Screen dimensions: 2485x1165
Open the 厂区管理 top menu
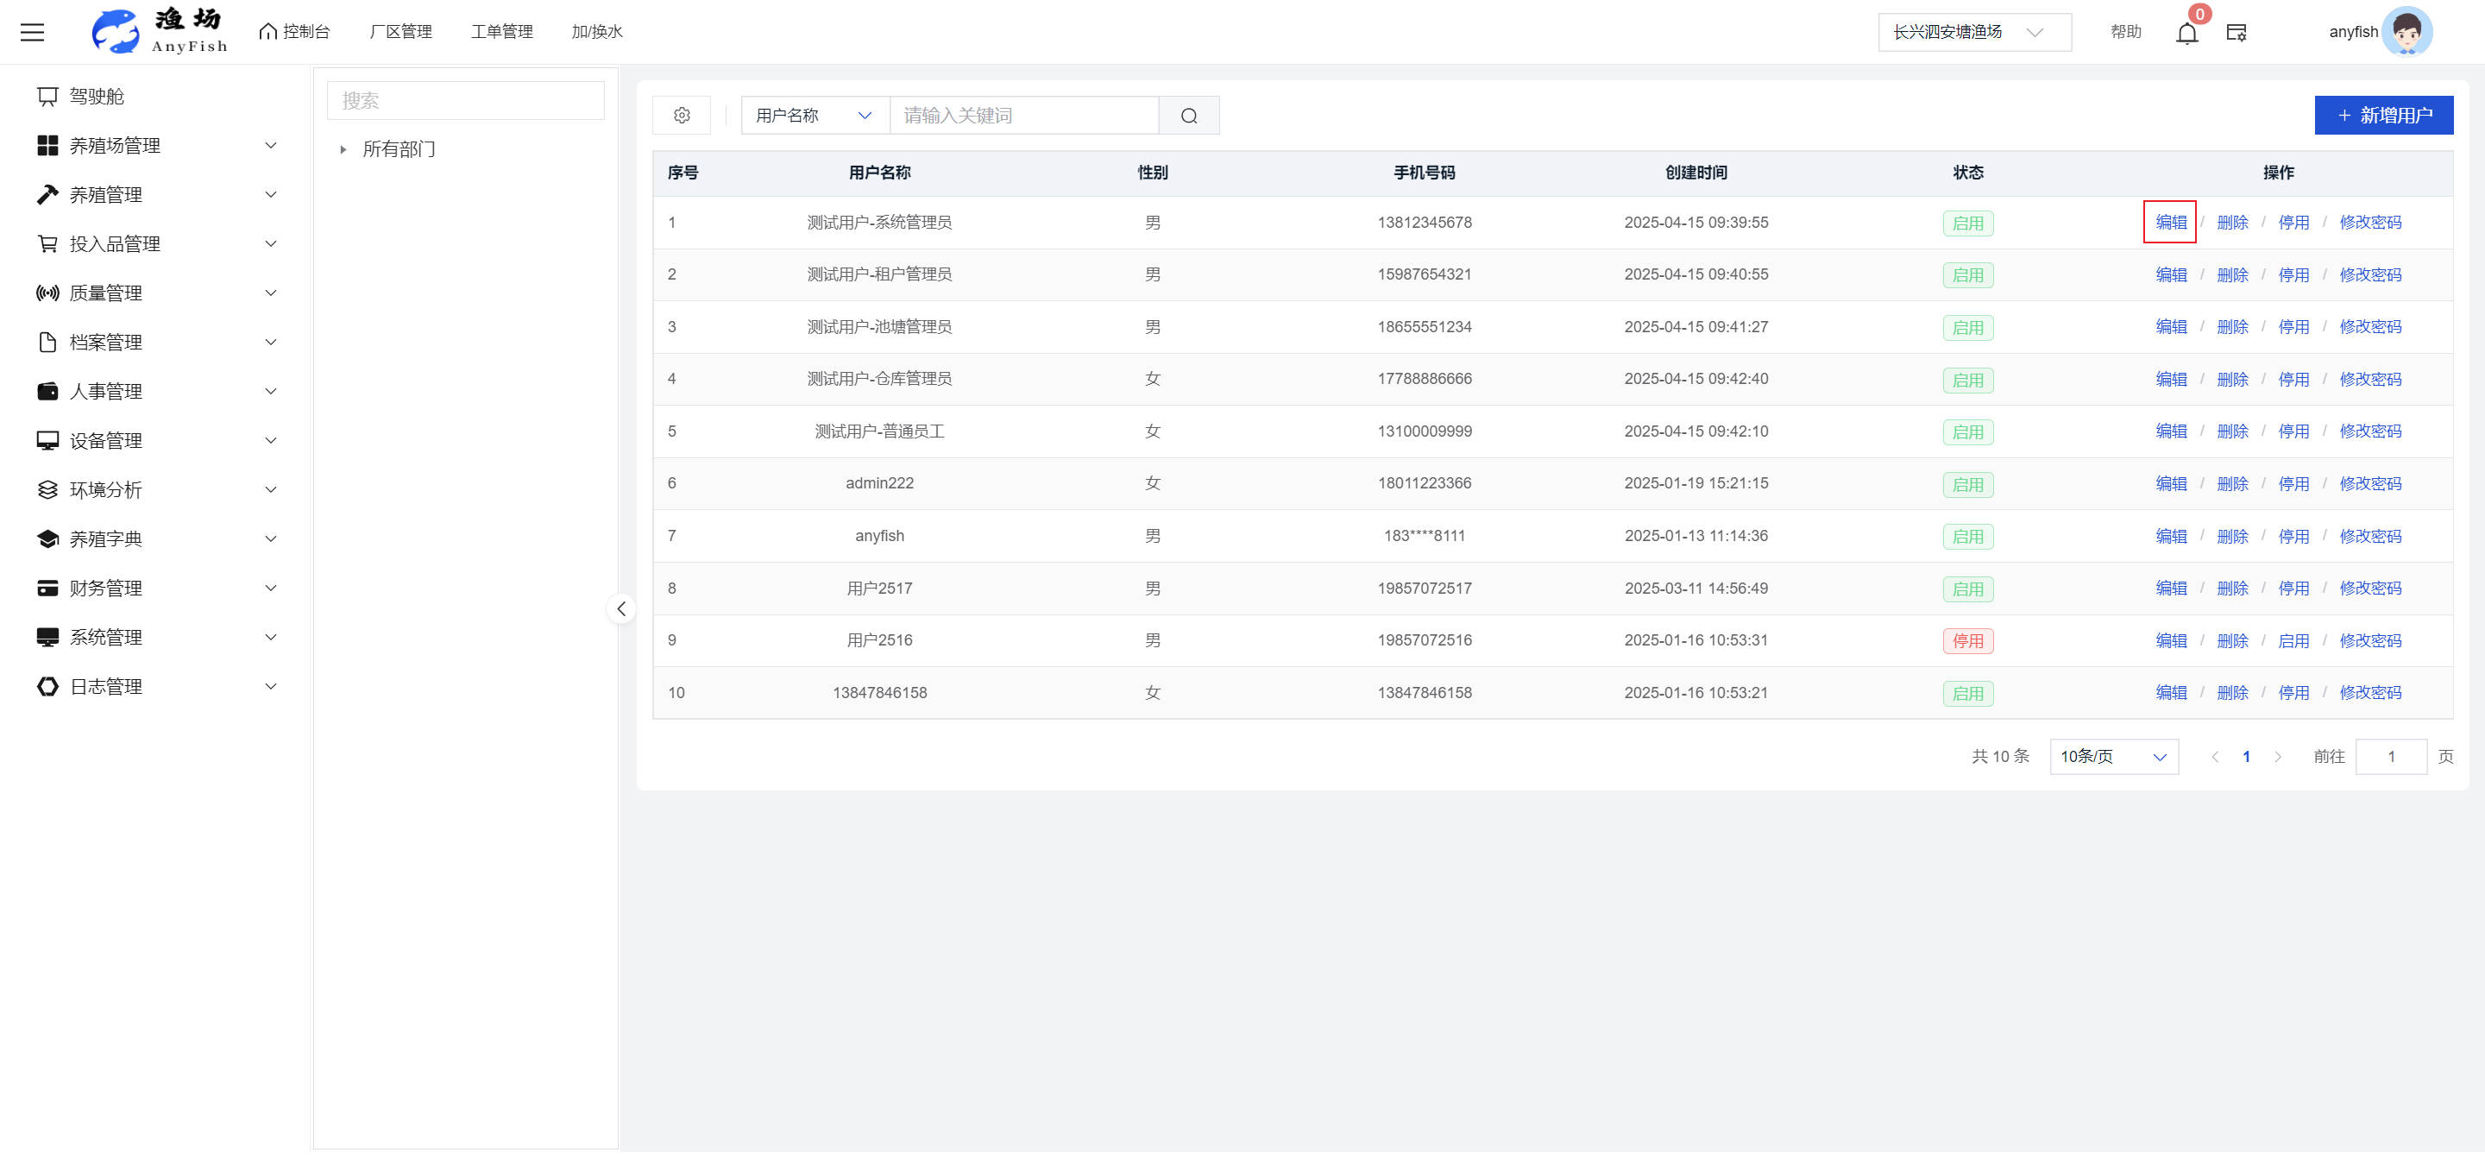(400, 32)
